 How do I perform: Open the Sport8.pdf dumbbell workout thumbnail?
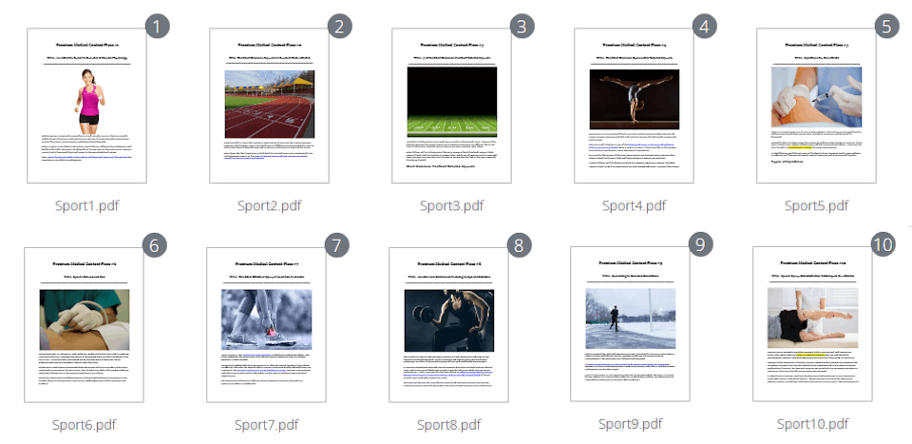(x=448, y=323)
